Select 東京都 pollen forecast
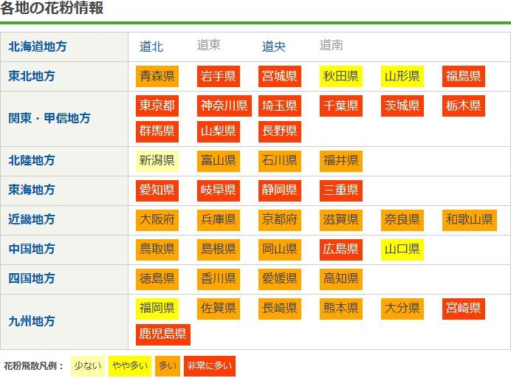 tap(157, 106)
